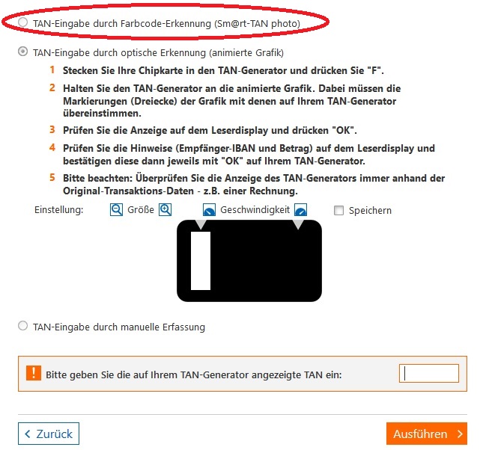Click the left triangle marker on the graphic
The image size is (483, 450).
pyautogui.click(x=201, y=224)
